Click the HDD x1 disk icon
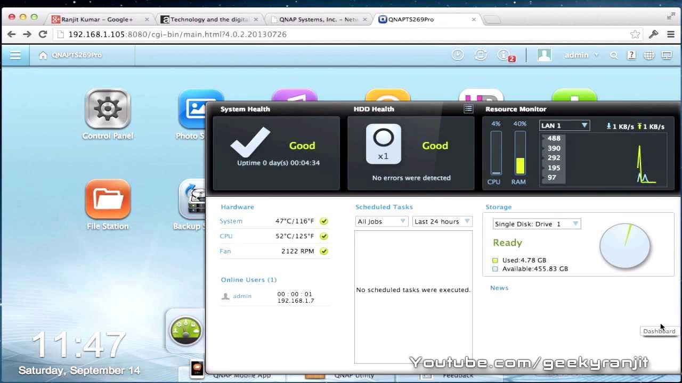Image resolution: width=682 pixels, height=383 pixels. 383,144
